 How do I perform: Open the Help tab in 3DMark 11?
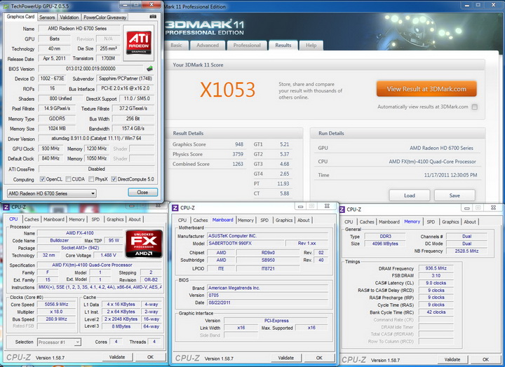tap(311, 46)
